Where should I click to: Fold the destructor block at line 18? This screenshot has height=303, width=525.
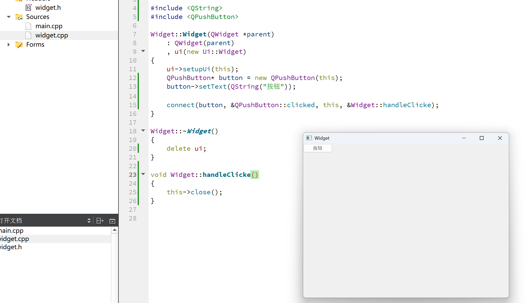click(143, 131)
